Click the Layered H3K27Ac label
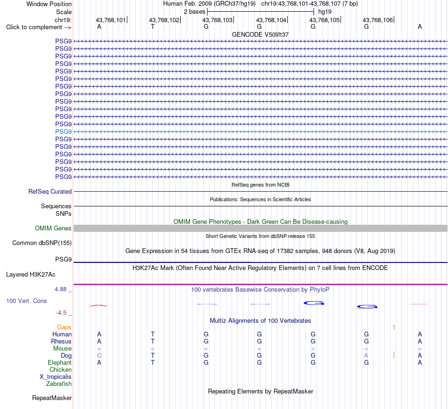 coord(31,275)
